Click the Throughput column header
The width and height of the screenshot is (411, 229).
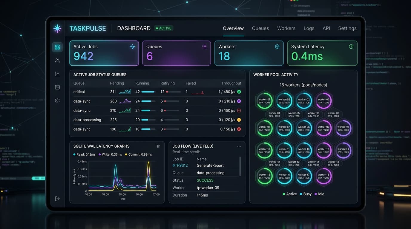click(231, 83)
